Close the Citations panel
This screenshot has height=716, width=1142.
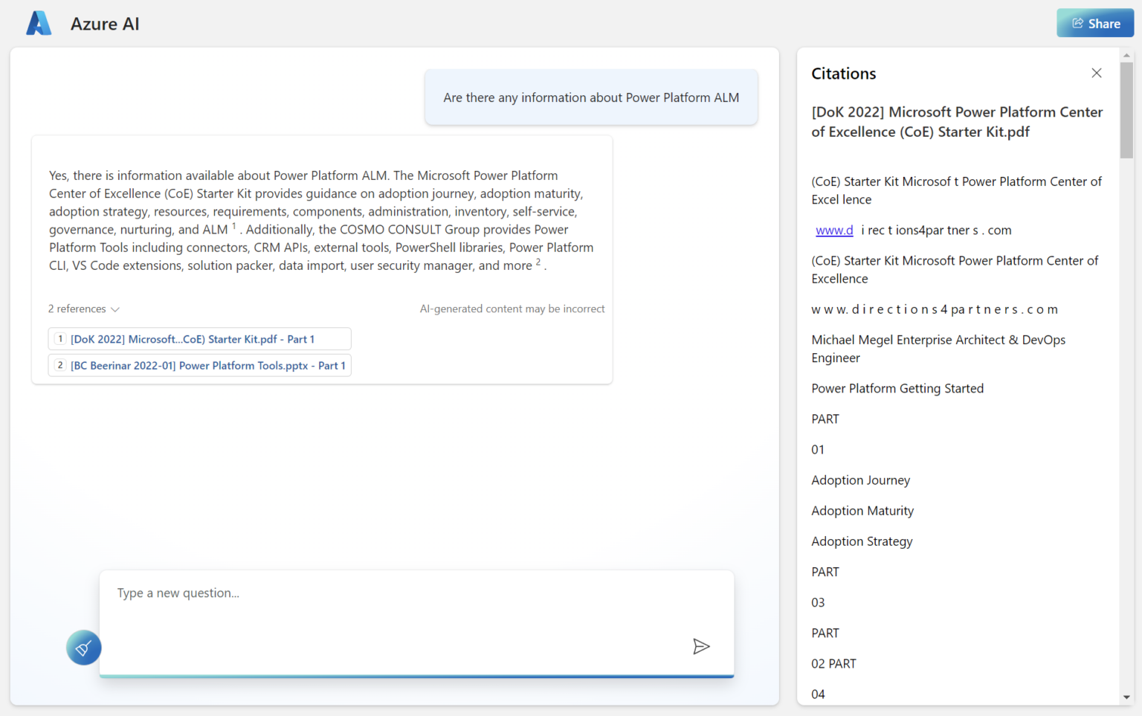[x=1097, y=73]
